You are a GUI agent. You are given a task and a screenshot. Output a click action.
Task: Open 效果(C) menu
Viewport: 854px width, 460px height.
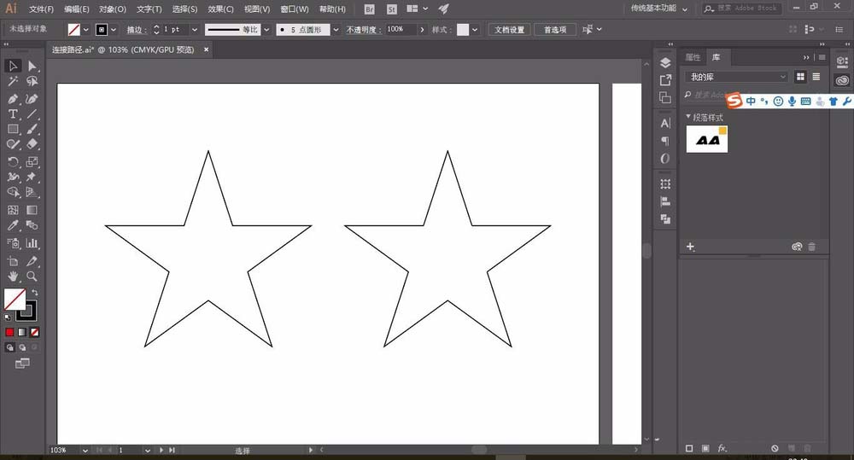[220, 9]
